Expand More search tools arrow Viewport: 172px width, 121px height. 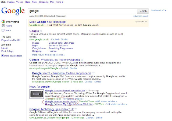coord(2,56)
